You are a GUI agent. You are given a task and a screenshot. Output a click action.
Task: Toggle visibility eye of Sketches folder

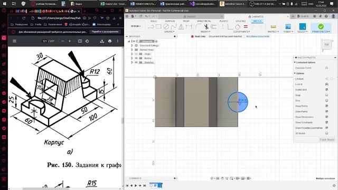pos(136,62)
